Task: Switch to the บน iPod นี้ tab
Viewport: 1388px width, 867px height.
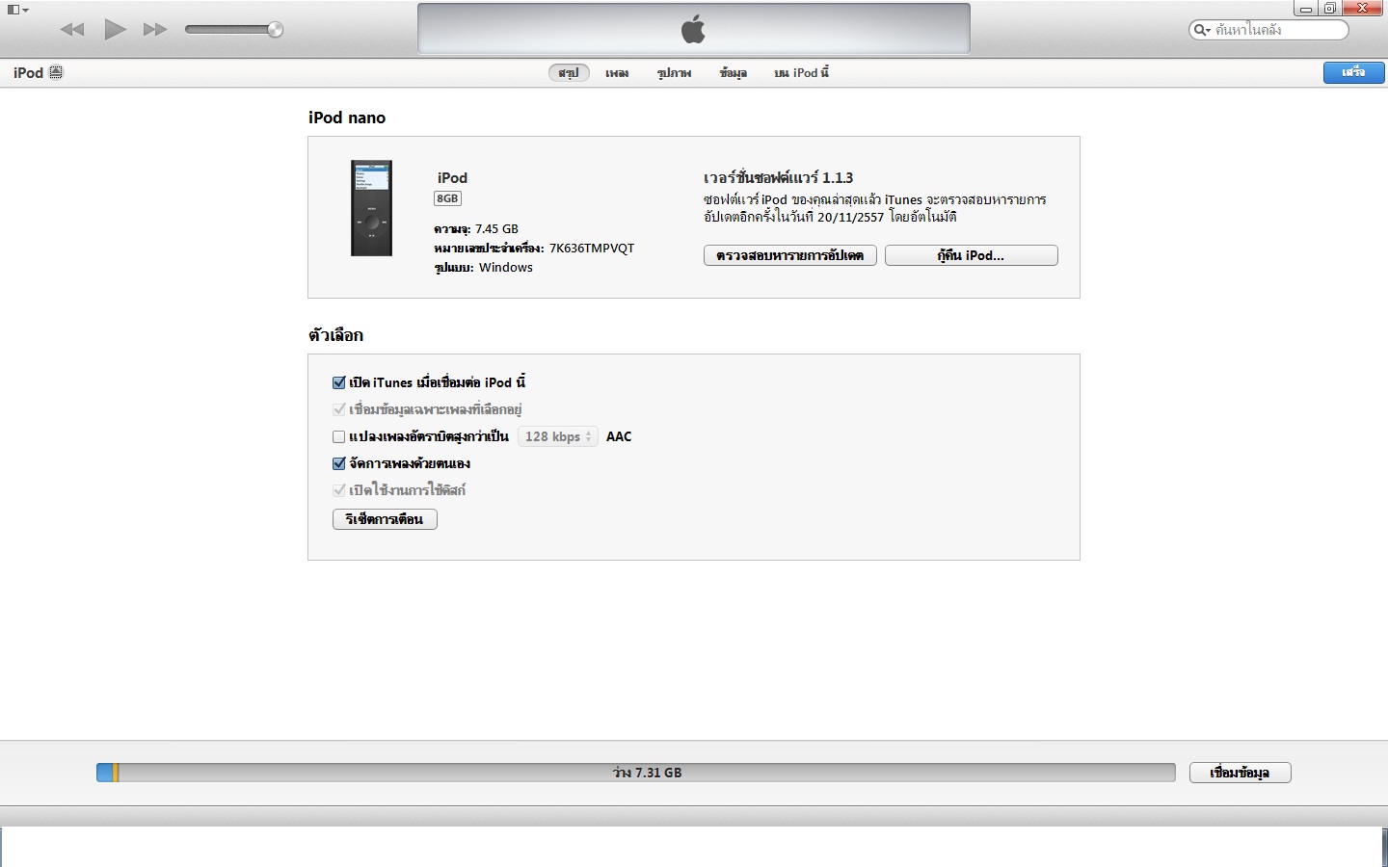Action: tap(801, 73)
